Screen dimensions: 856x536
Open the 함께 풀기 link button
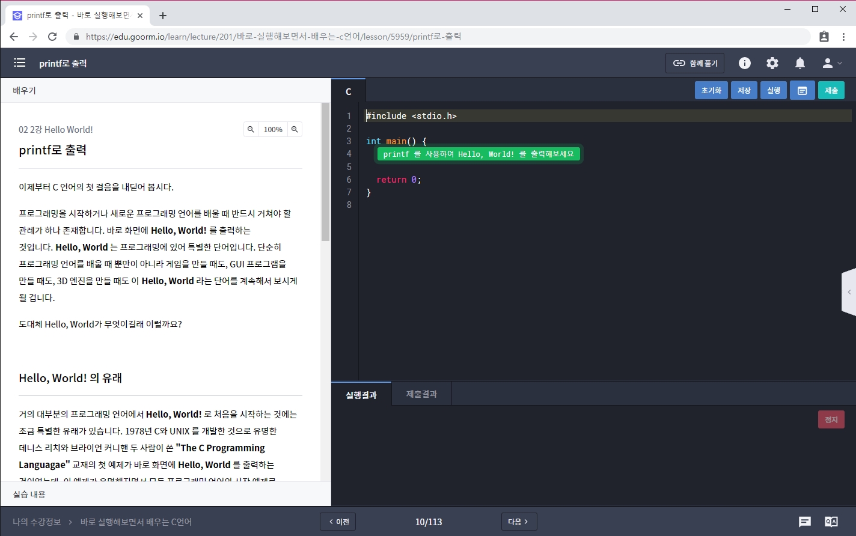pos(695,63)
